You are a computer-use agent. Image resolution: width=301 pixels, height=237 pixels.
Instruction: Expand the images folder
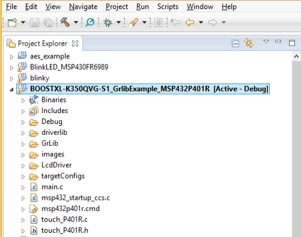[23, 155]
